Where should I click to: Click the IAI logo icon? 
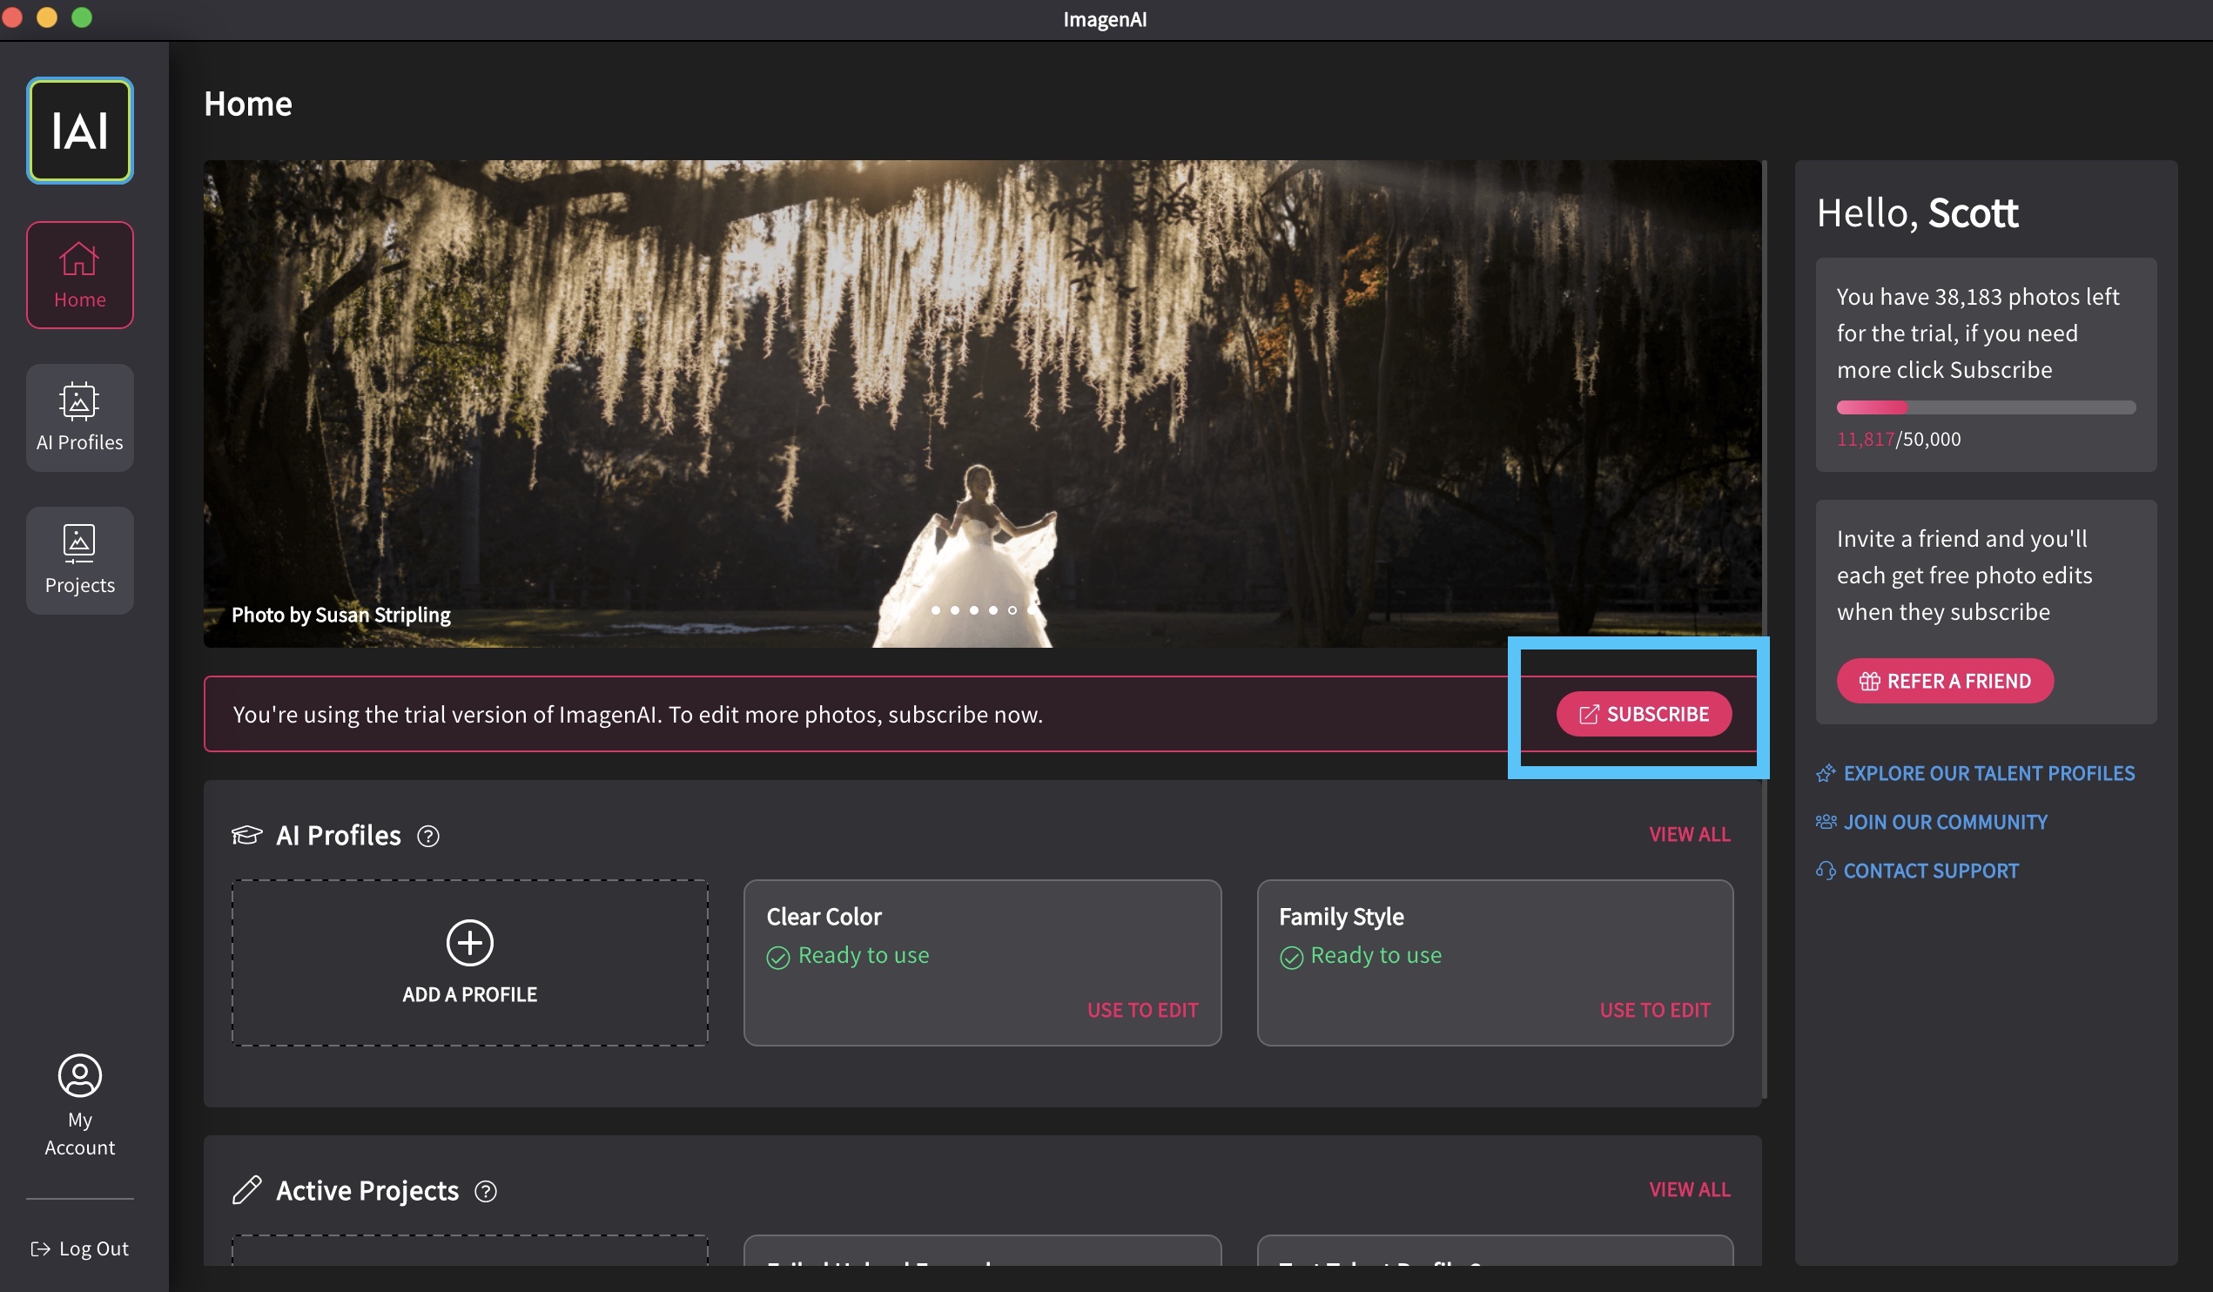click(79, 130)
